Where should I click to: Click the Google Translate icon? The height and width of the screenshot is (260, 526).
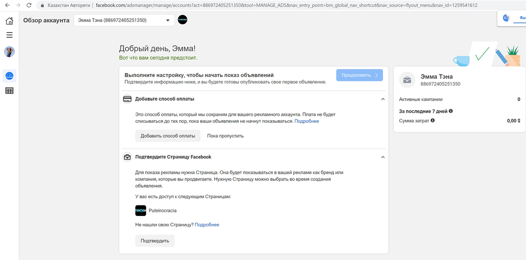506,18
